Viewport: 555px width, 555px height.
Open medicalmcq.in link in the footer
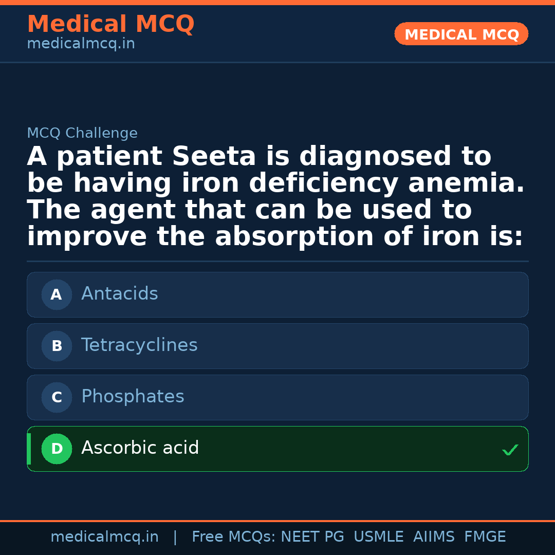pyautogui.click(x=104, y=537)
